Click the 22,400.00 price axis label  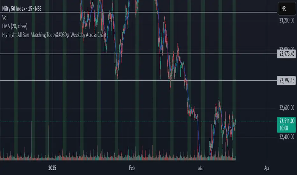point(287,137)
